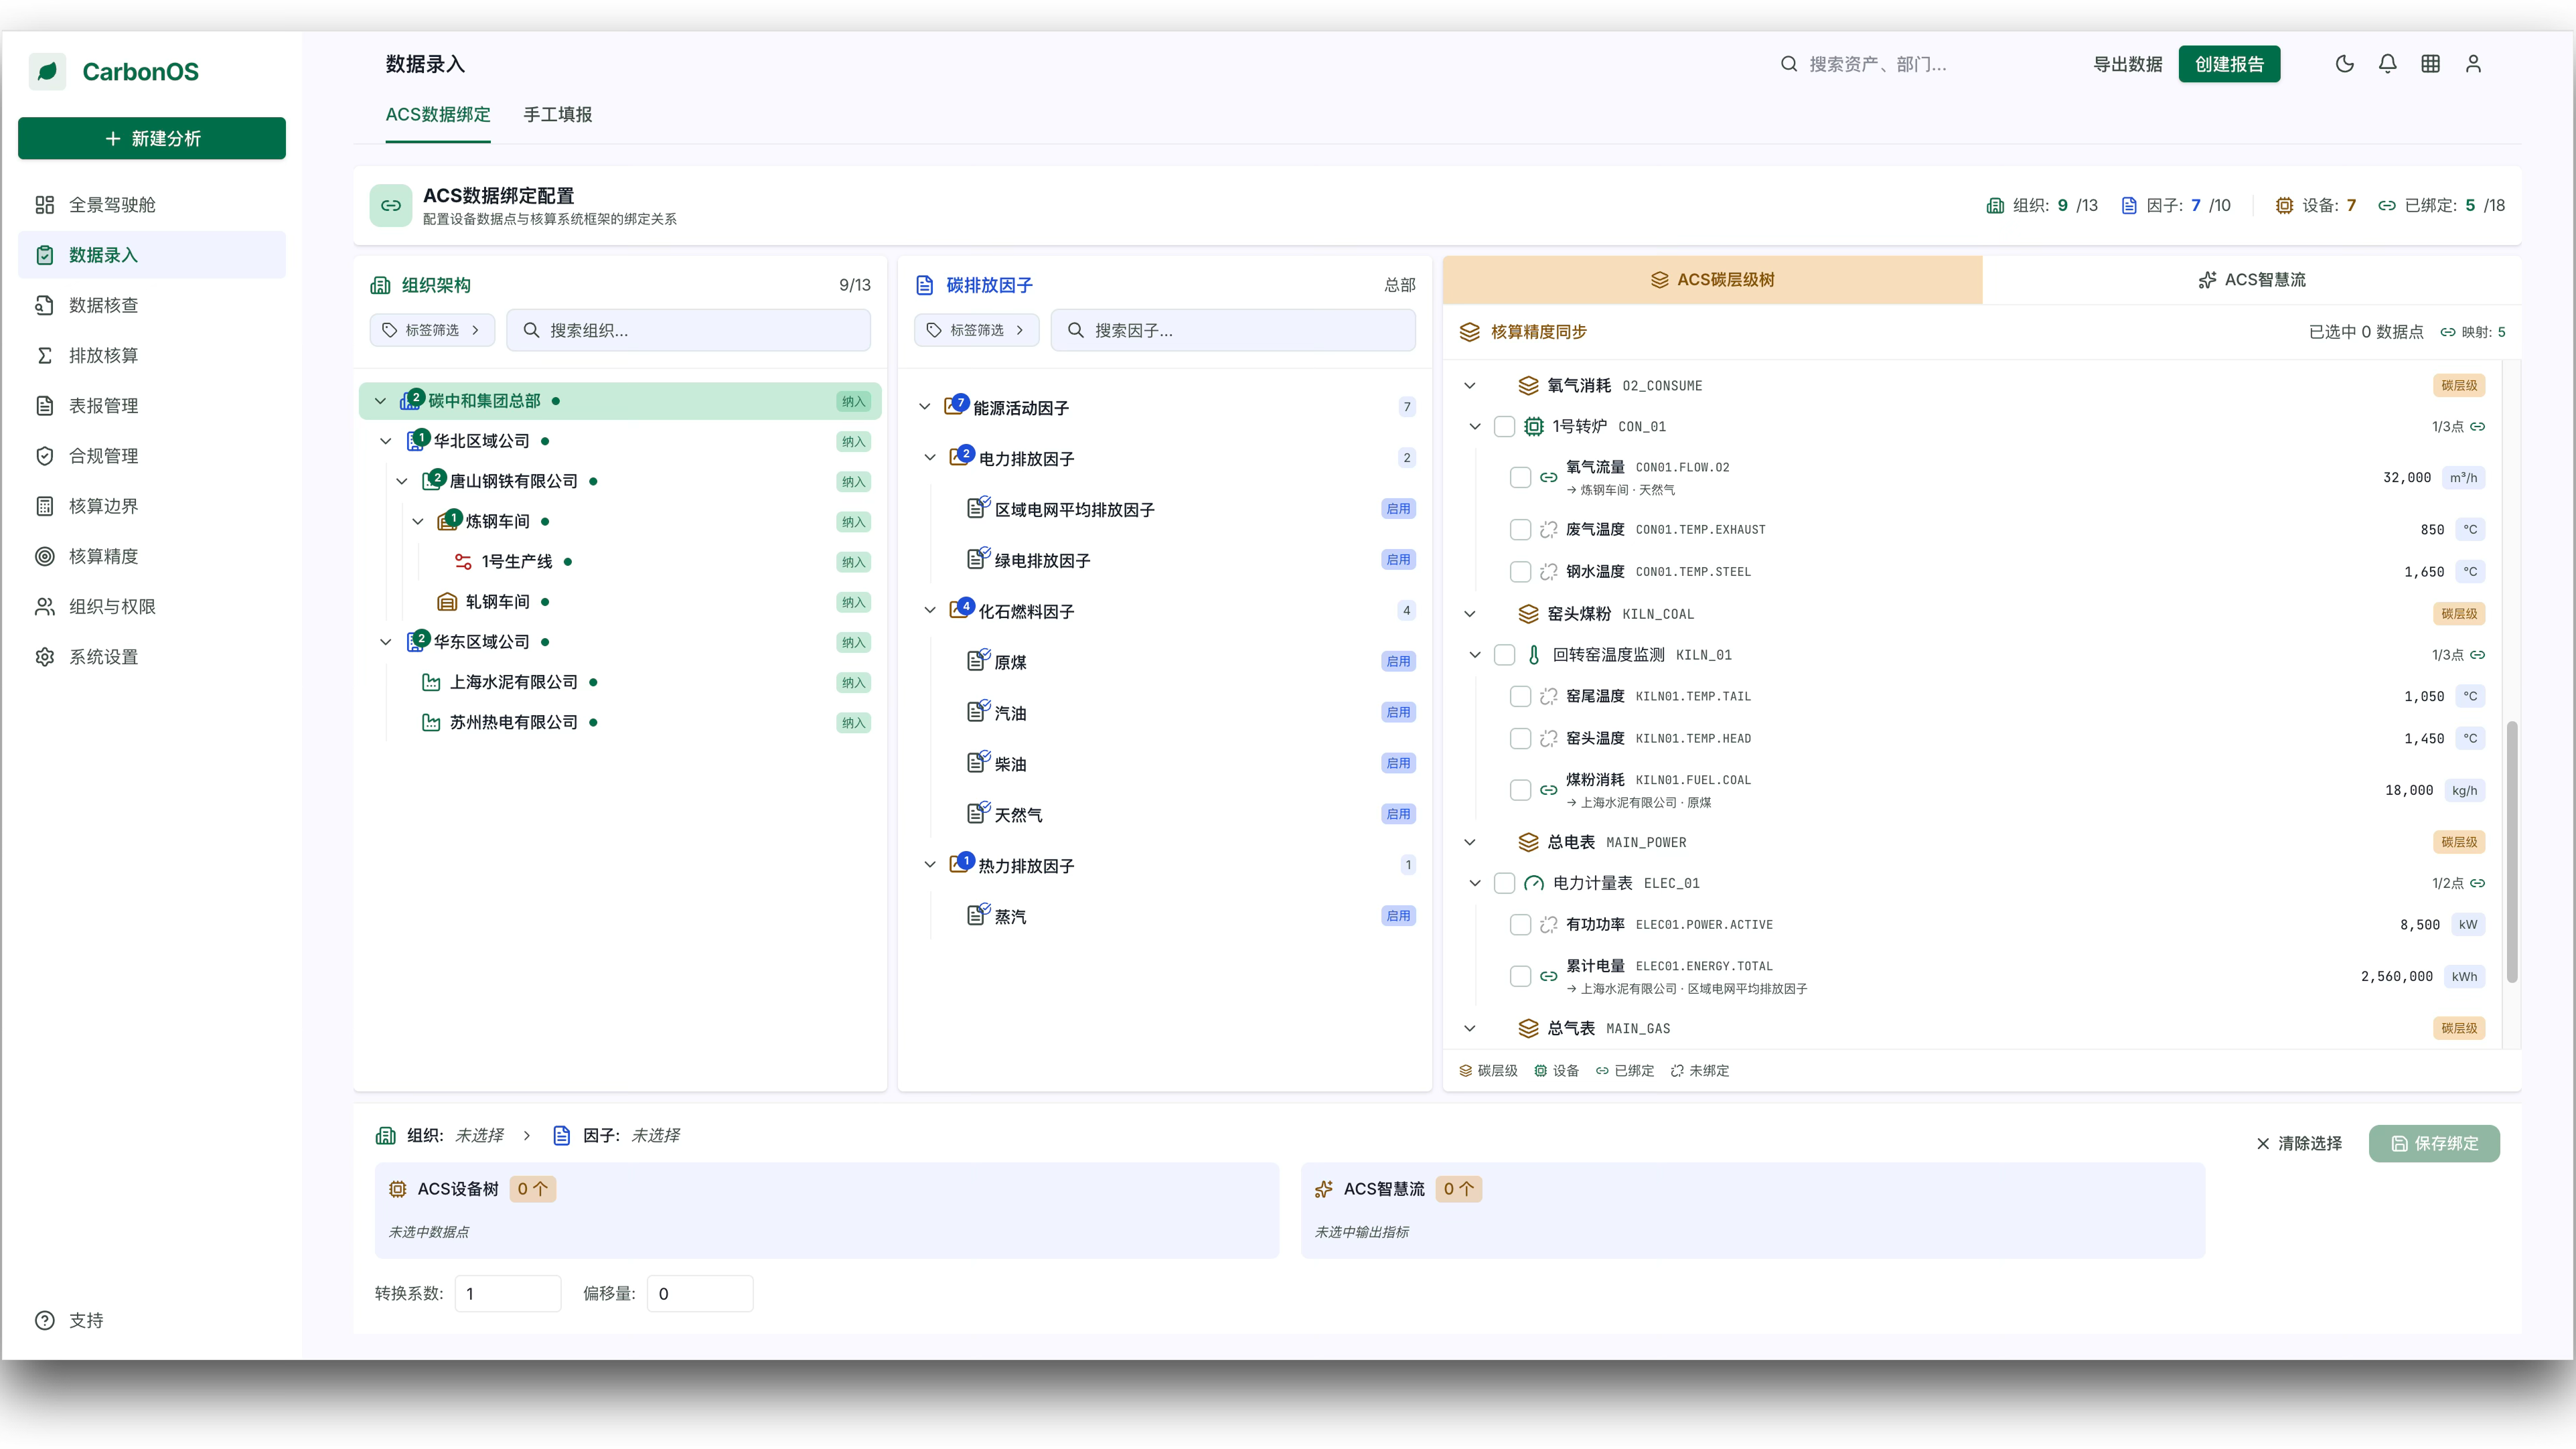Screen dimensions: 2576x1449
Task: Switch to the 手工填报 tab
Action: [558, 115]
